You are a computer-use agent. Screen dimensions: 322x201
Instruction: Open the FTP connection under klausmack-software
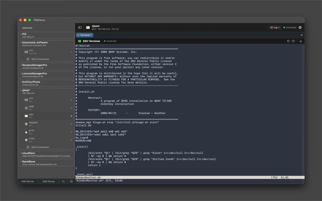pyautogui.click(x=46, y=52)
